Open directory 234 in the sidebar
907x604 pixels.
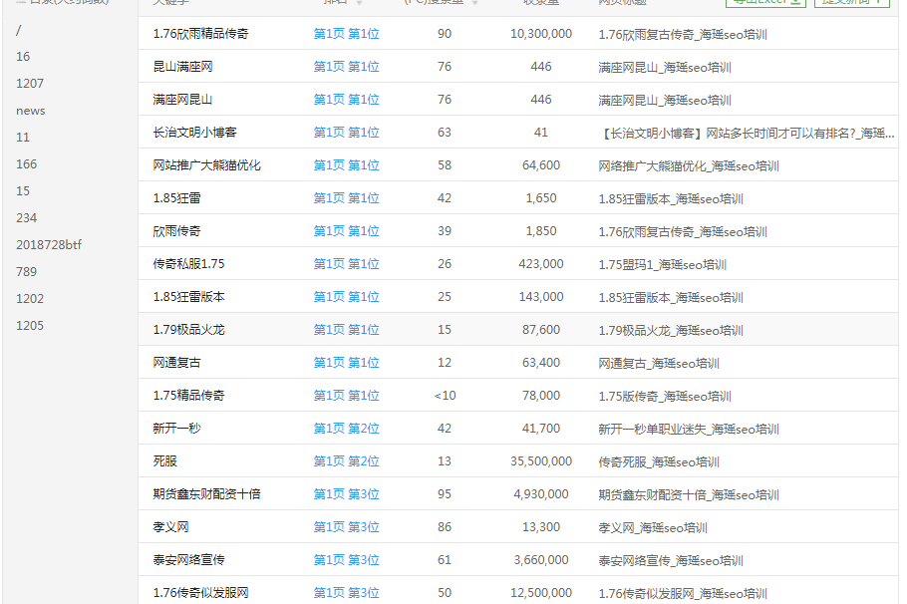pyautogui.click(x=27, y=218)
